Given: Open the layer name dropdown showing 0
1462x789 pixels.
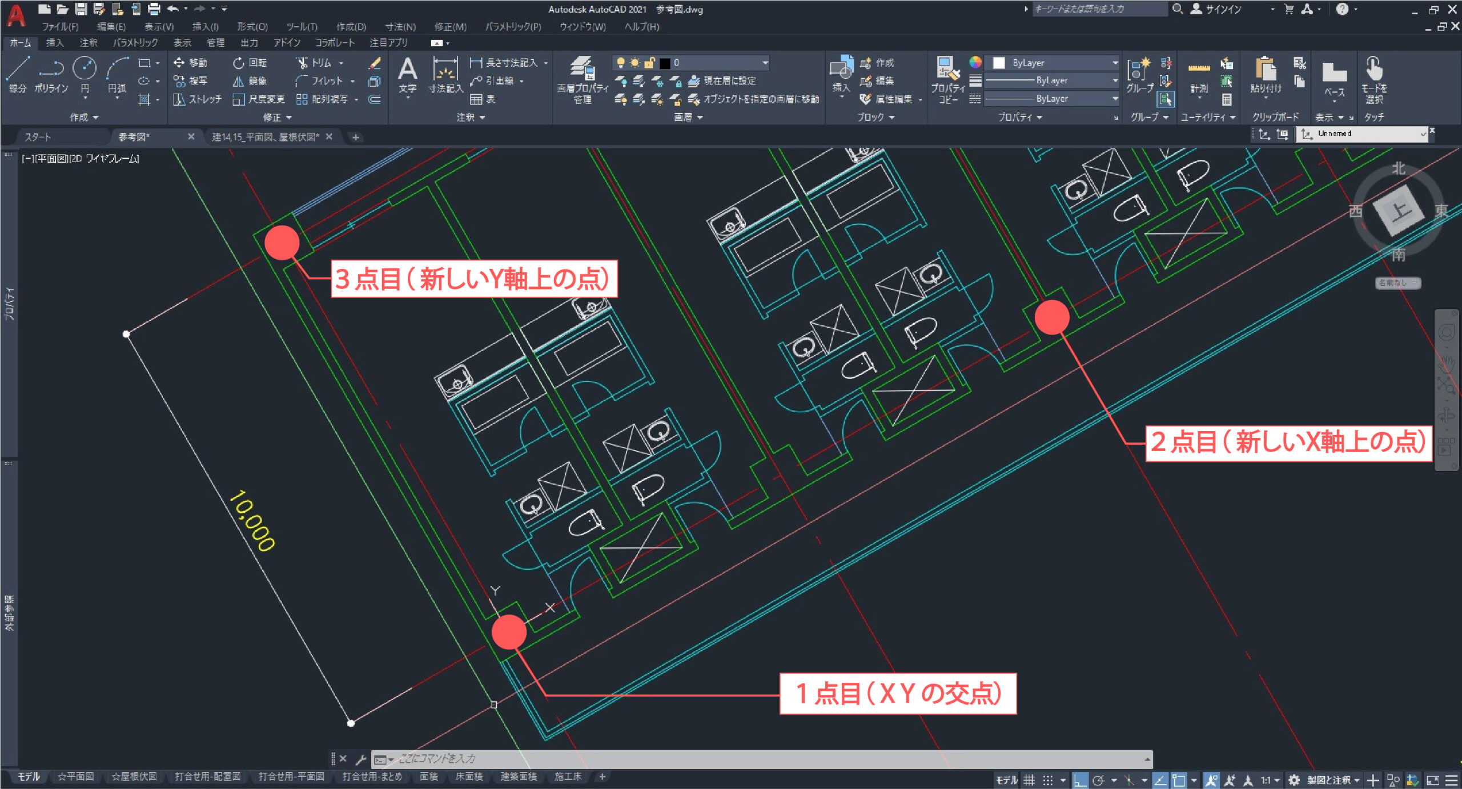Looking at the screenshot, I should [764, 63].
